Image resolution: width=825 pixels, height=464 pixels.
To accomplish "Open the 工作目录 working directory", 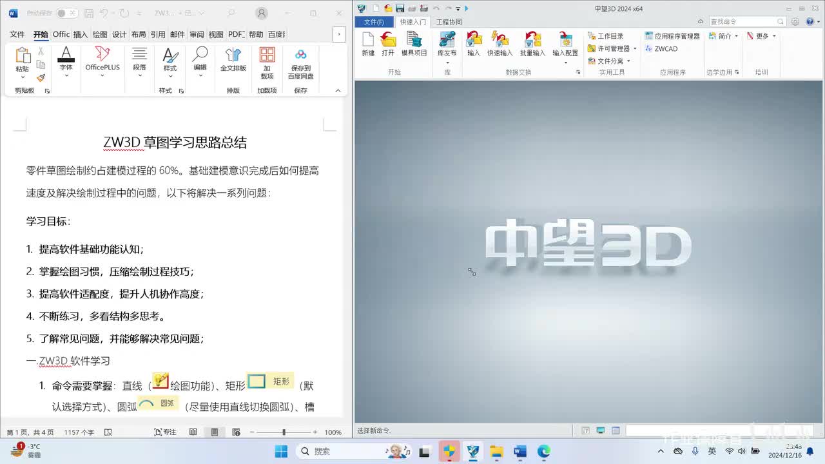I will (x=605, y=36).
